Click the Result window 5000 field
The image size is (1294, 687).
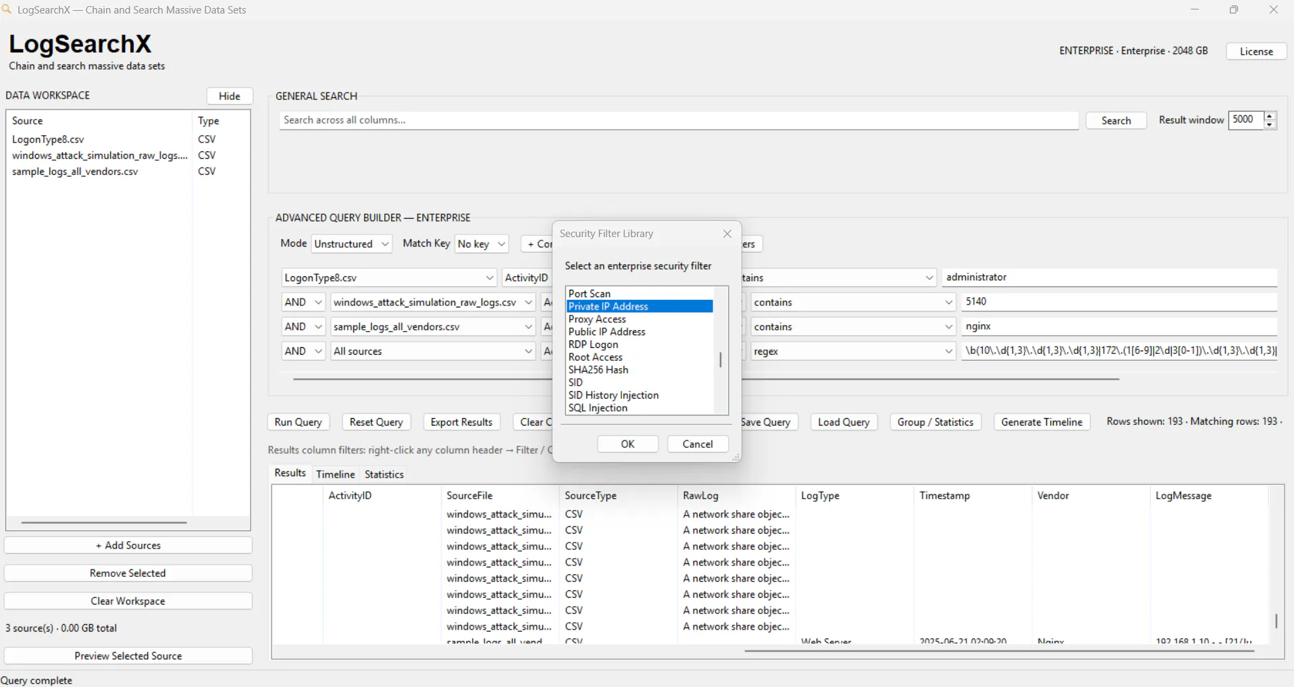pos(1246,120)
